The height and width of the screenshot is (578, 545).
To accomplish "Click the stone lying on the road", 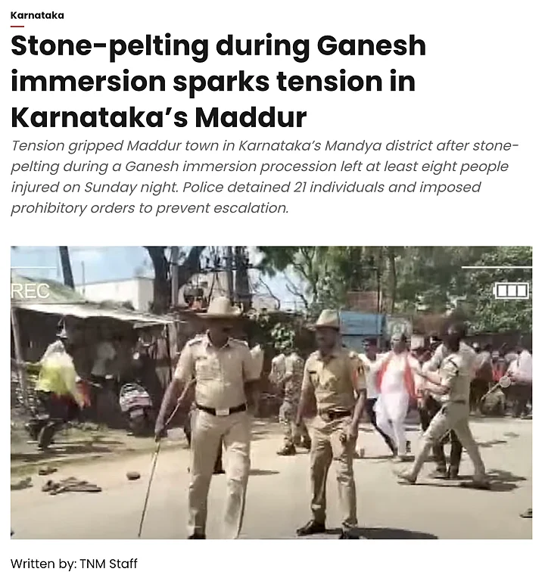I will pos(133,475).
